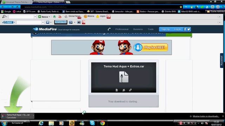Screen dimensions: 225x126
Task: Click Mostrar todos os downloads link
Action: click(x=206, y=116)
